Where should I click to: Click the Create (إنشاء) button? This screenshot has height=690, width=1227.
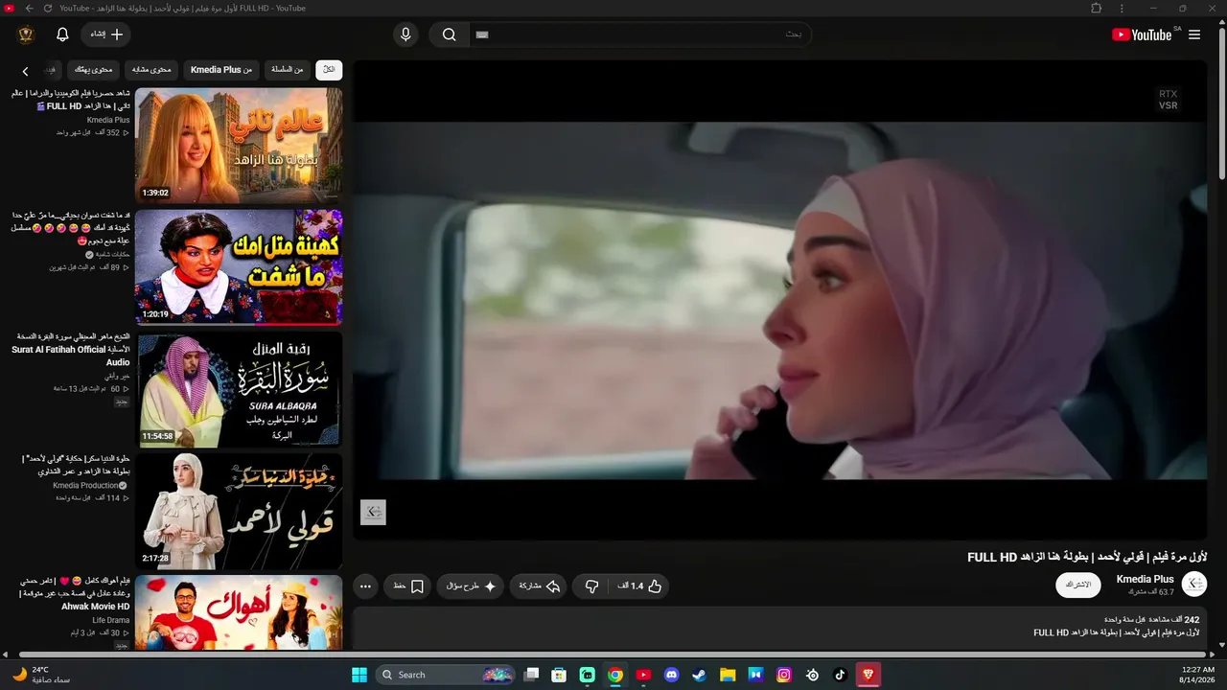tap(106, 34)
